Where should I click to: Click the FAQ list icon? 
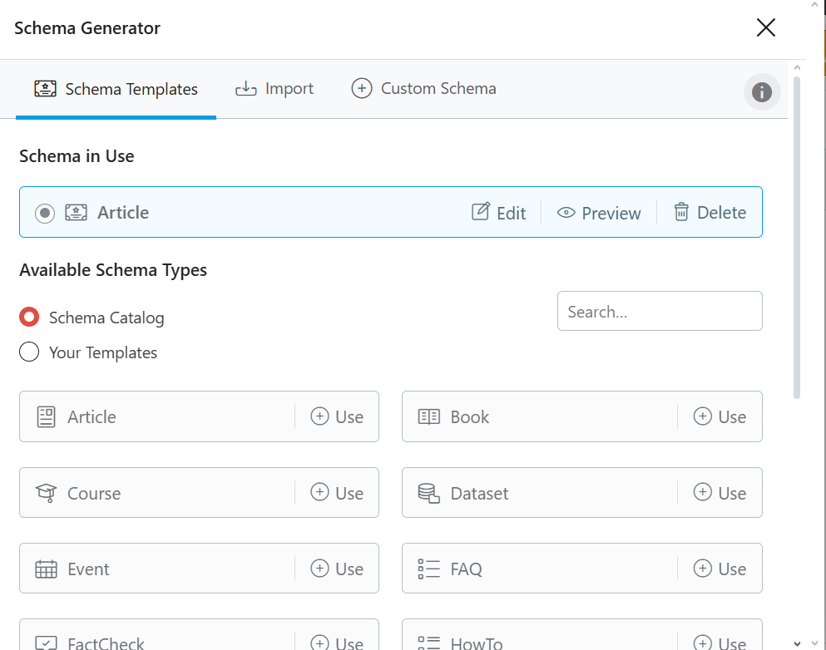(428, 569)
